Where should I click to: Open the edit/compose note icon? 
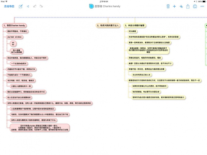20,6
